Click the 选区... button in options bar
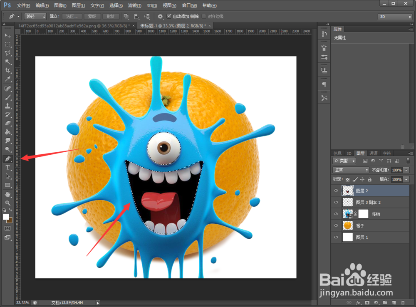 click(x=72, y=16)
